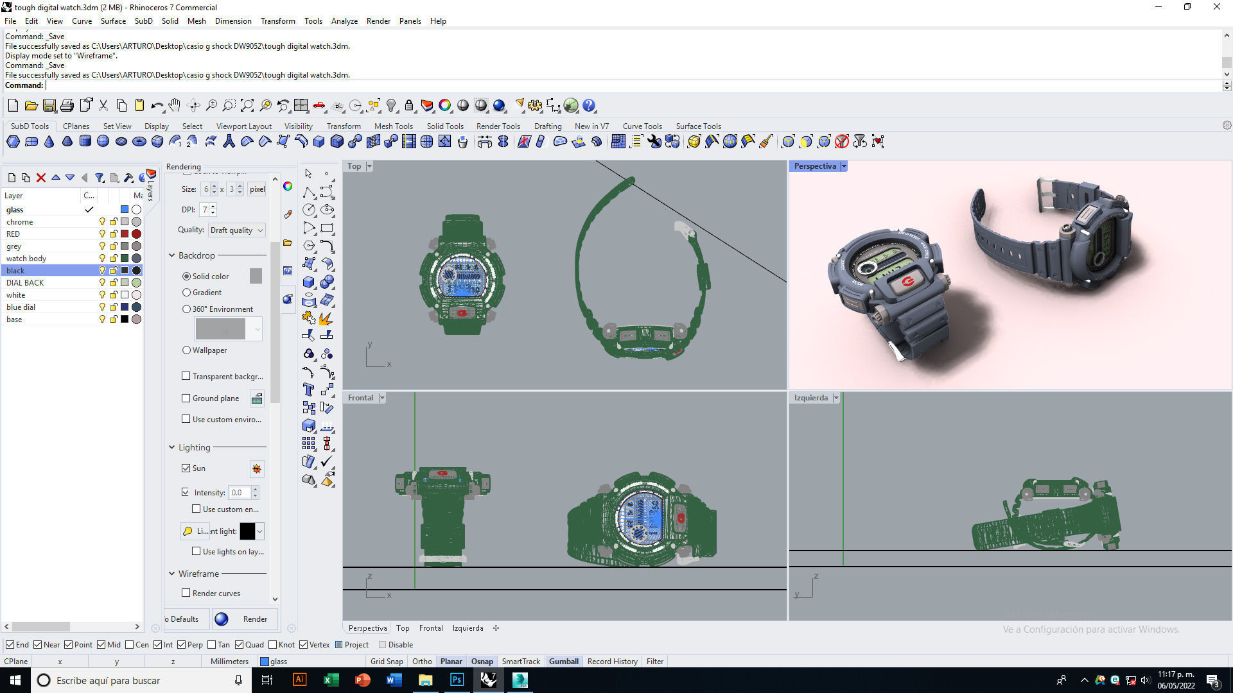
Task: Click the array grid tool icon
Action: click(x=309, y=443)
